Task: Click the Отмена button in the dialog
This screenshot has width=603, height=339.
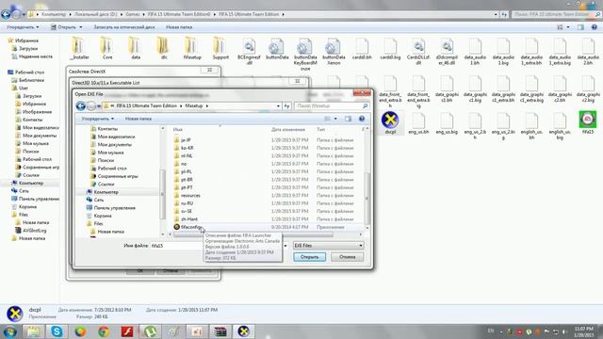Action: (x=348, y=257)
